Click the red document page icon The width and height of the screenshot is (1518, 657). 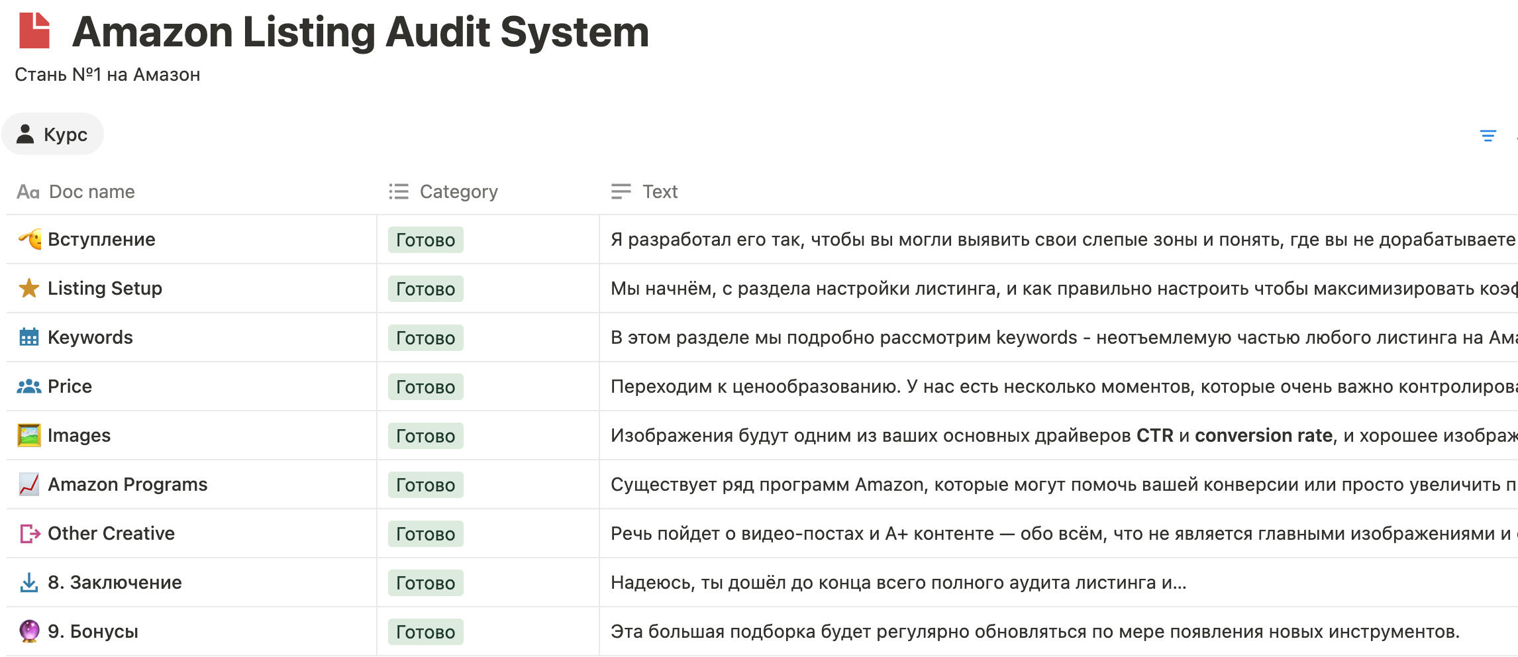(x=34, y=31)
